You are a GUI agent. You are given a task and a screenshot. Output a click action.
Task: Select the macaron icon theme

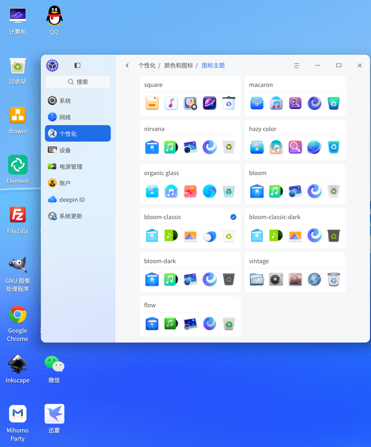tap(295, 96)
